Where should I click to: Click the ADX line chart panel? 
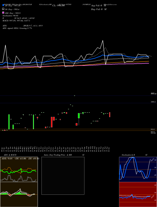[19, 169]
